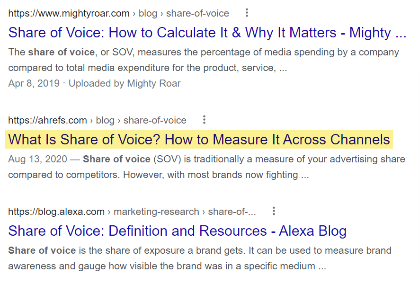Screen dimensions: 419x284
Task: Click the https://blog.alexa.com domain breadcrumb
Action: pos(57,212)
